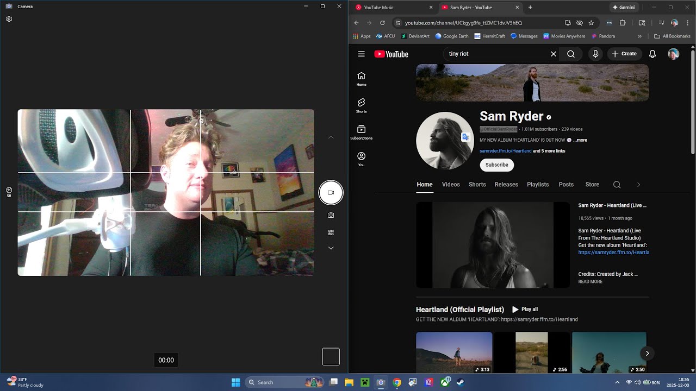Image resolution: width=696 pixels, height=391 pixels.
Task: Open File Explorer from taskbar
Action: 349,382
